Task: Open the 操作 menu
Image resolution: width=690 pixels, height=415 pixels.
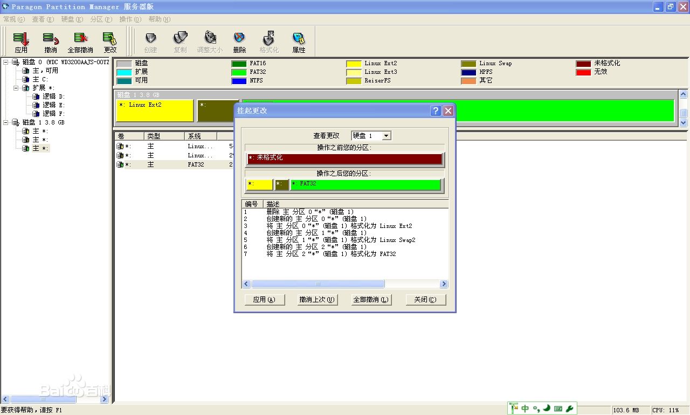Action: click(130, 19)
